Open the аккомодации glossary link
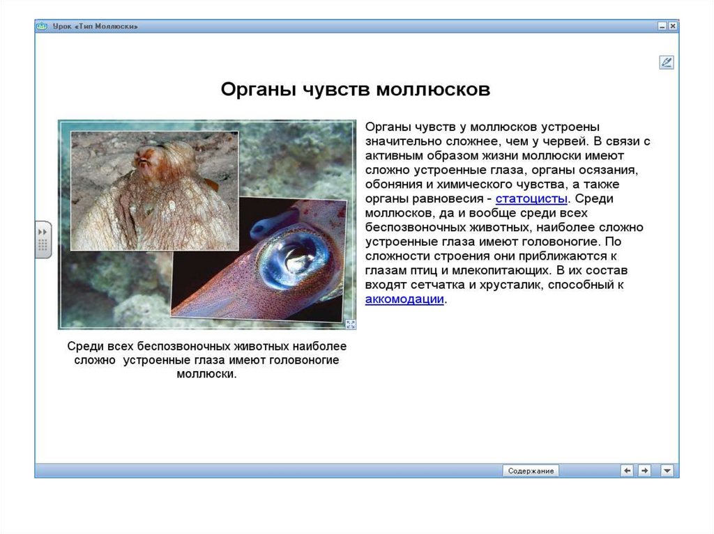Image resolution: width=714 pixels, height=534 pixels. (x=404, y=299)
